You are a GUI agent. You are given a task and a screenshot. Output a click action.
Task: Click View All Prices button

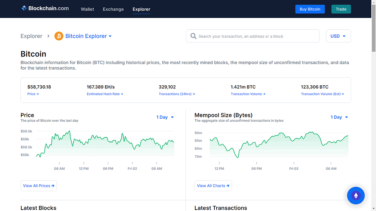point(39,186)
